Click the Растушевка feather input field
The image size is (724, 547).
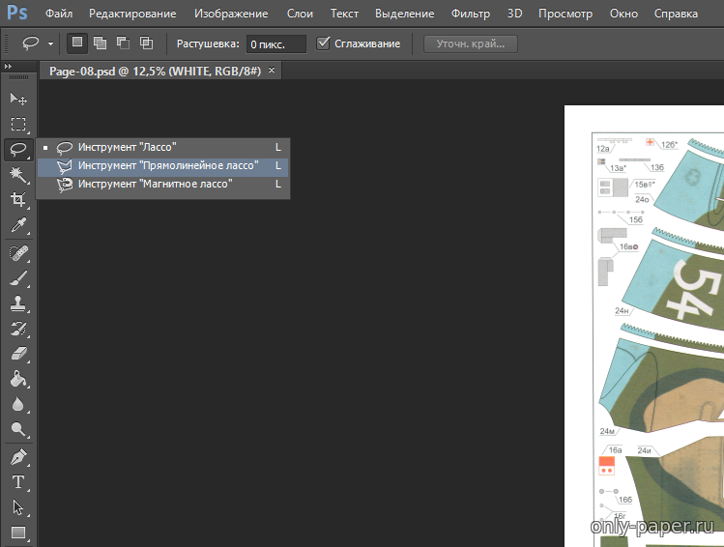pos(275,44)
